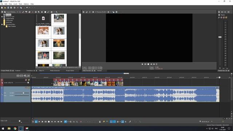Mute the video track
This screenshot has height=131, width=233.
coord(26,80)
